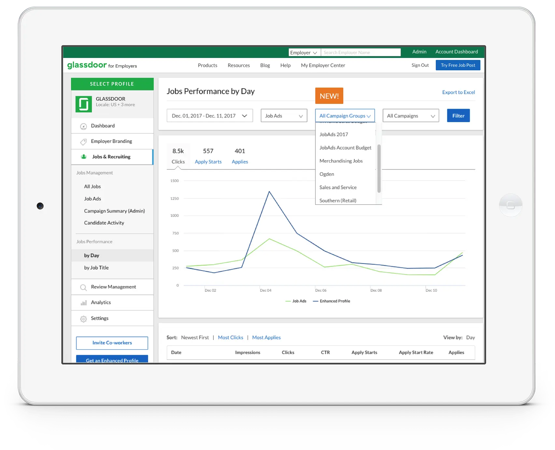555x450 pixels.
Task: Click Try Free Job Post button
Action: 458,65
